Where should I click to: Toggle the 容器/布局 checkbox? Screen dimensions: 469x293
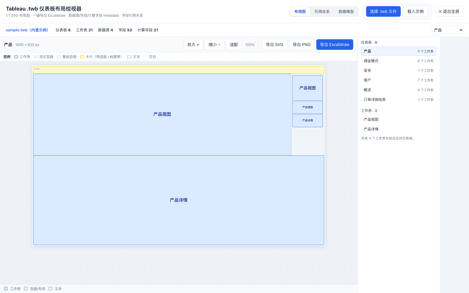pyautogui.click(x=26, y=289)
